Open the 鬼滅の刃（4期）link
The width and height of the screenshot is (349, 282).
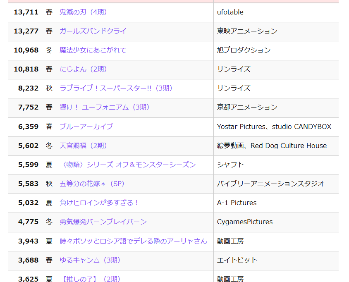pos(84,12)
